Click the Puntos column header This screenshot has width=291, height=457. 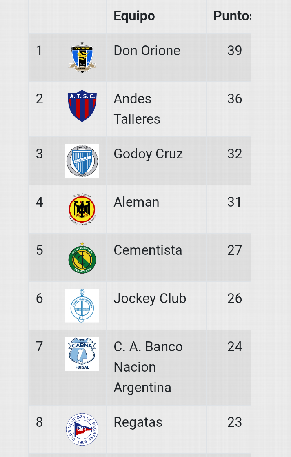[x=232, y=16]
